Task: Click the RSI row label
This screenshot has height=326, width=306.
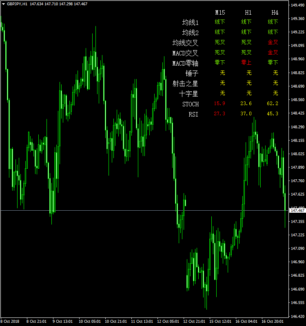Action: point(193,115)
